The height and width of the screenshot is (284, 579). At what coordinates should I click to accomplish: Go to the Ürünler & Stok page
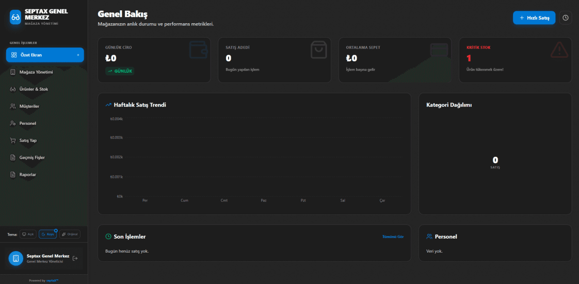tap(45, 89)
